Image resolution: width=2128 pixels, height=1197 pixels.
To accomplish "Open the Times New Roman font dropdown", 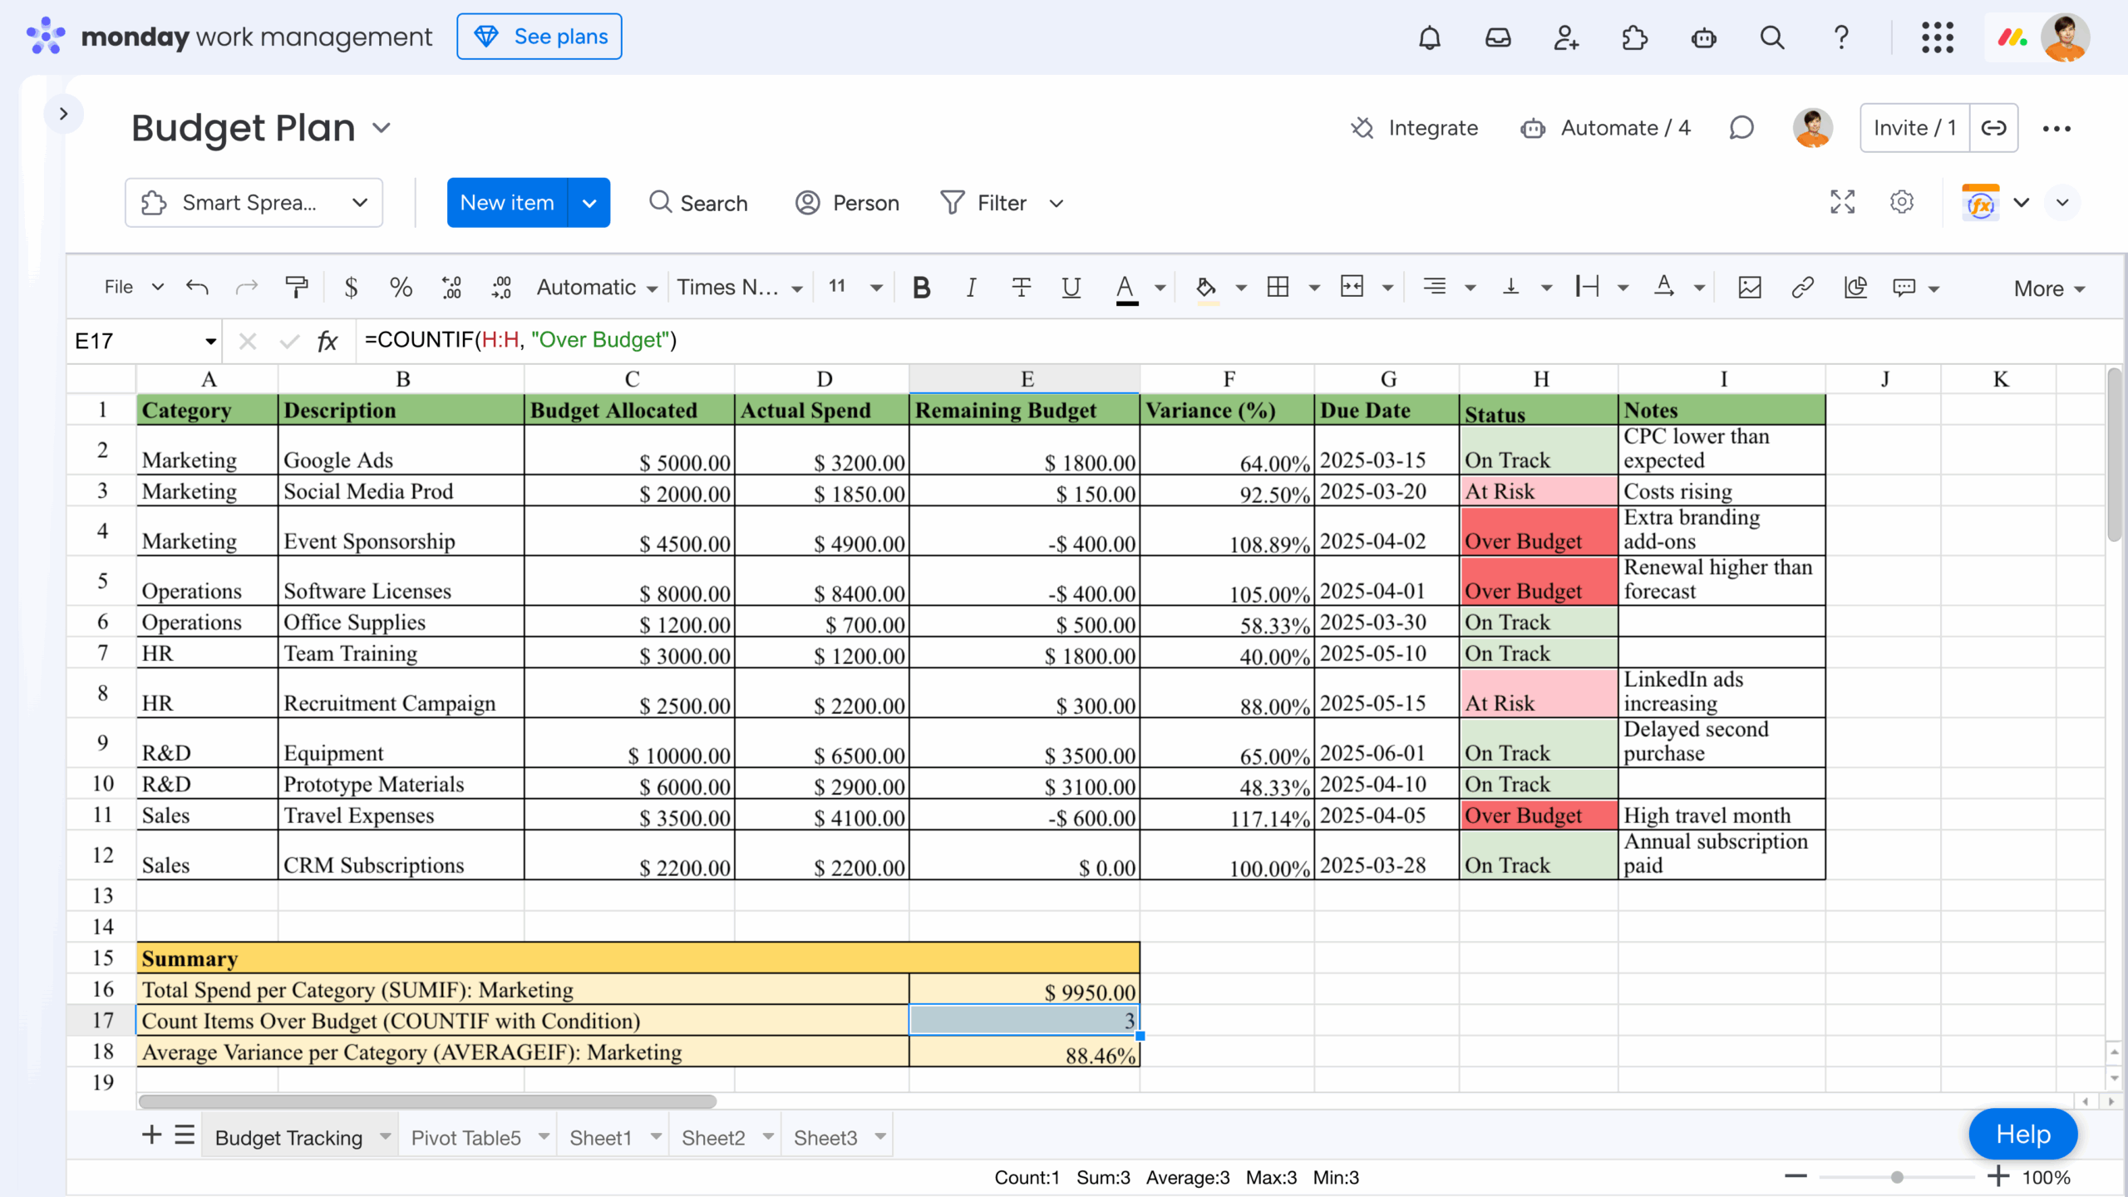I will 740,287.
